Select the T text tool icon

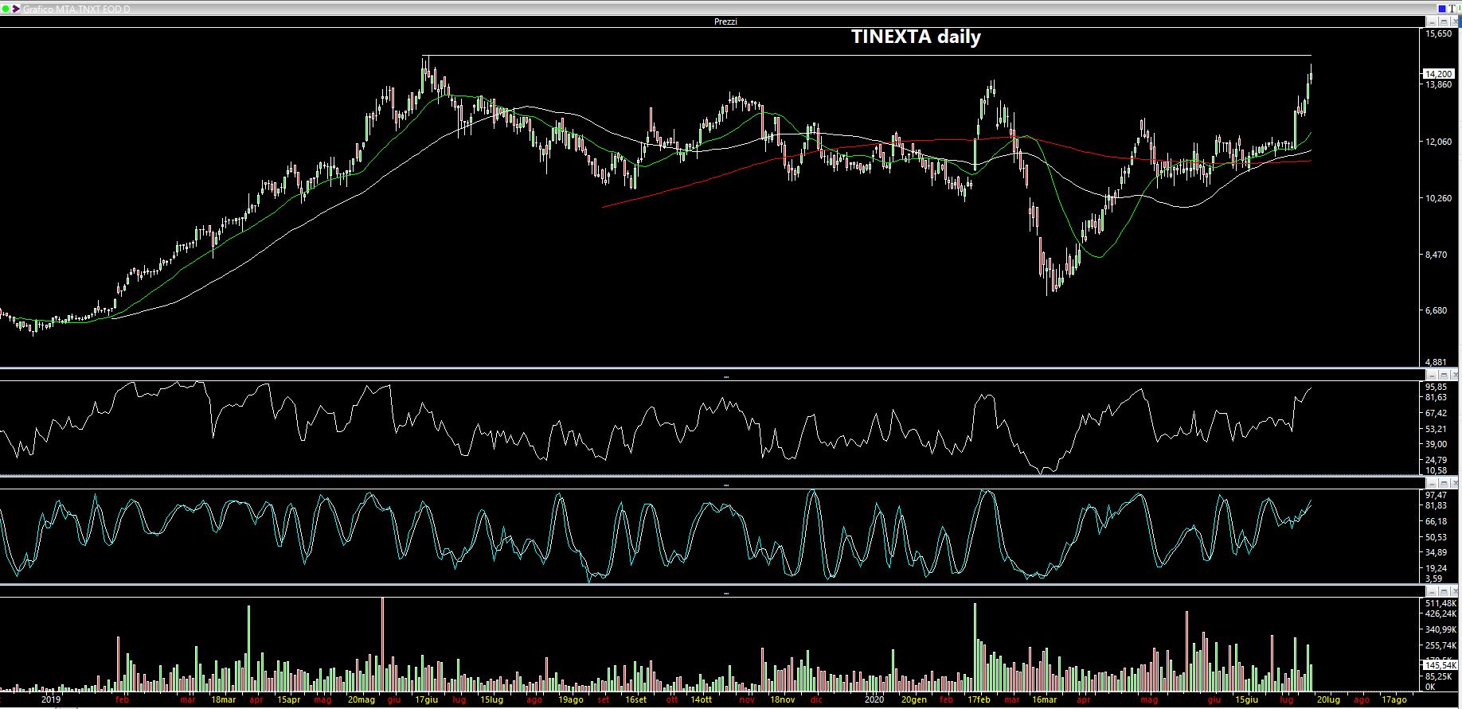tap(1452, 9)
